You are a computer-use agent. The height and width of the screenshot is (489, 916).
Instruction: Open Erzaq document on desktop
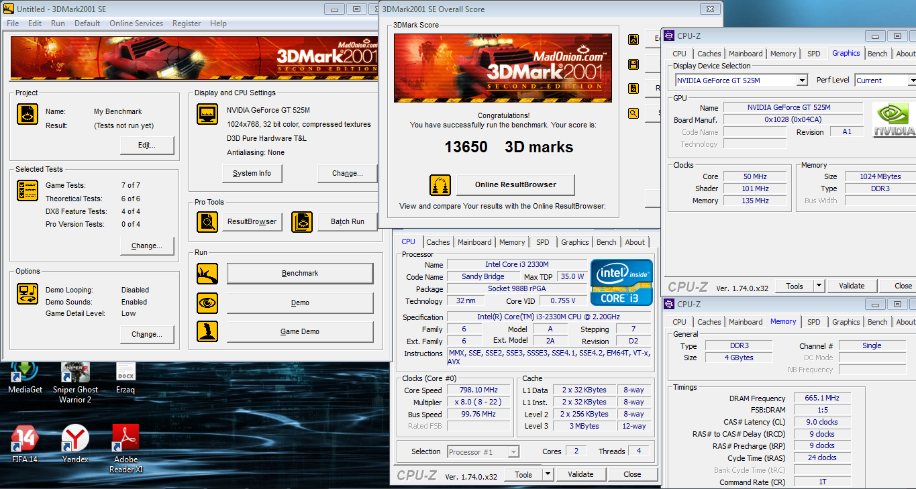[x=125, y=378]
